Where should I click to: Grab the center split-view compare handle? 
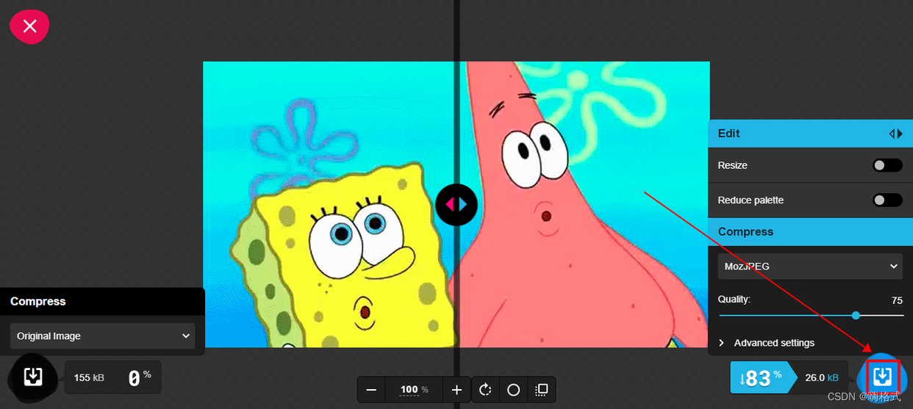click(456, 205)
